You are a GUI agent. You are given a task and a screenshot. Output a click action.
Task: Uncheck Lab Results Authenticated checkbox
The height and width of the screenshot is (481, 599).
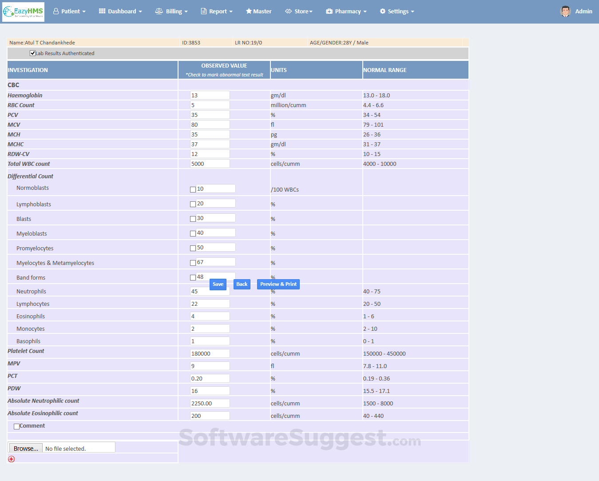tap(32, 53)
